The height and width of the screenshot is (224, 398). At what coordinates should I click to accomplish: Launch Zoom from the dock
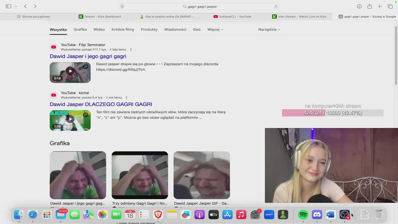click(269, 214)
